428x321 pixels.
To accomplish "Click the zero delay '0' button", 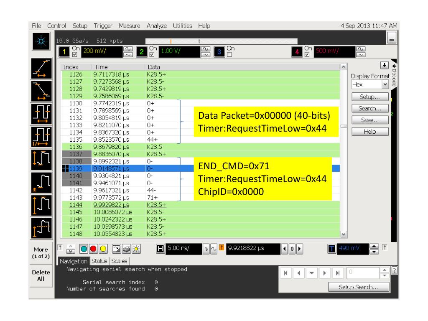I will coord(292,249).
